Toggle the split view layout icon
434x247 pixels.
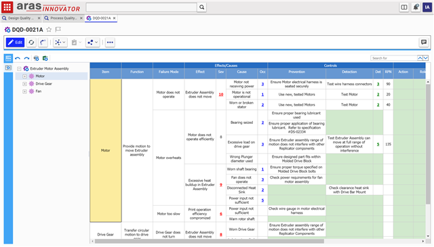click(x=404, y=7)
